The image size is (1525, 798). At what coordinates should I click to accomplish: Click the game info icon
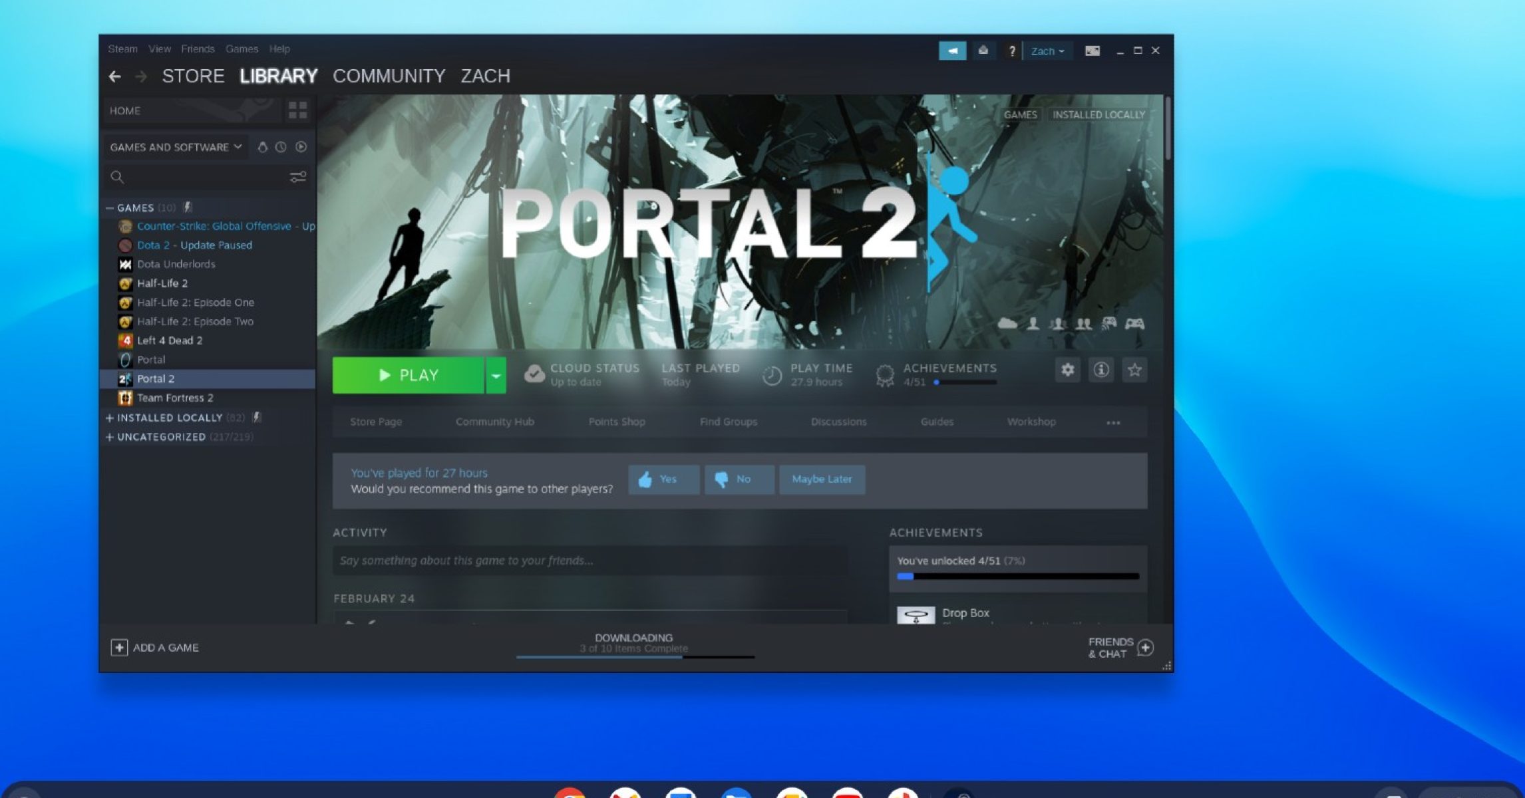pos(1101,370)
